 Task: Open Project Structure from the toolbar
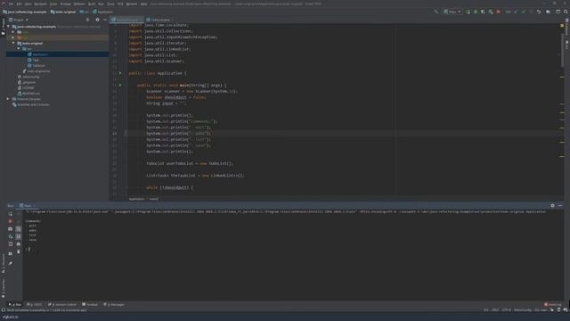pyautogui.click(x=549, y=12)
